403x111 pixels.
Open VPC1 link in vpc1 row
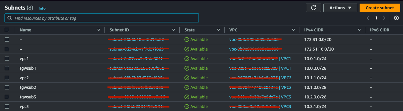(x=286, y=59)
